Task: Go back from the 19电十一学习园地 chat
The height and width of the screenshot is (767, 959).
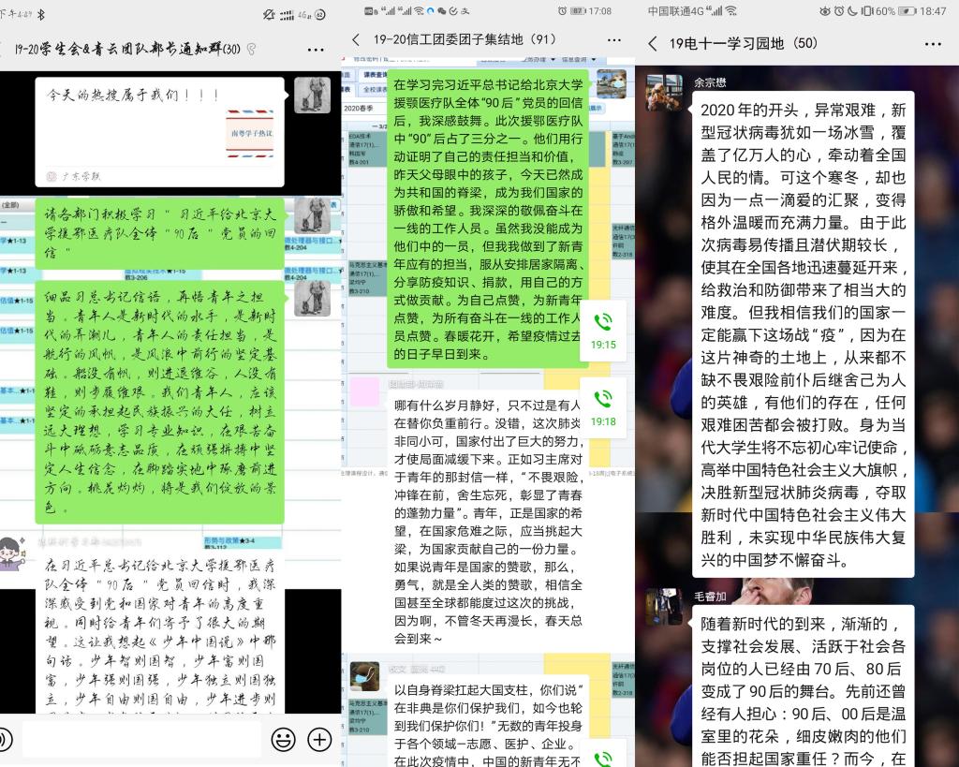Action: tap(653, 43)
